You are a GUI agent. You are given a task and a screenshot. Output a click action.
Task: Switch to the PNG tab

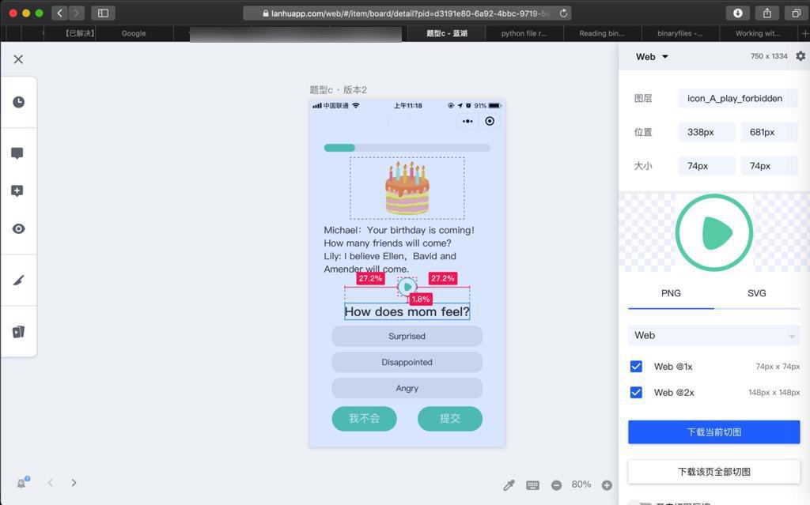point(671,293)
